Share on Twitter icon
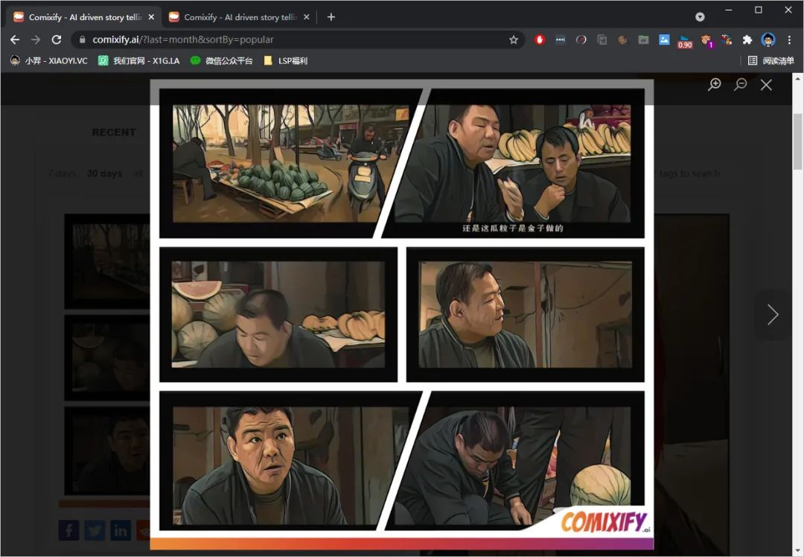Screen dimensions: 804x557 tap(95, 530)
